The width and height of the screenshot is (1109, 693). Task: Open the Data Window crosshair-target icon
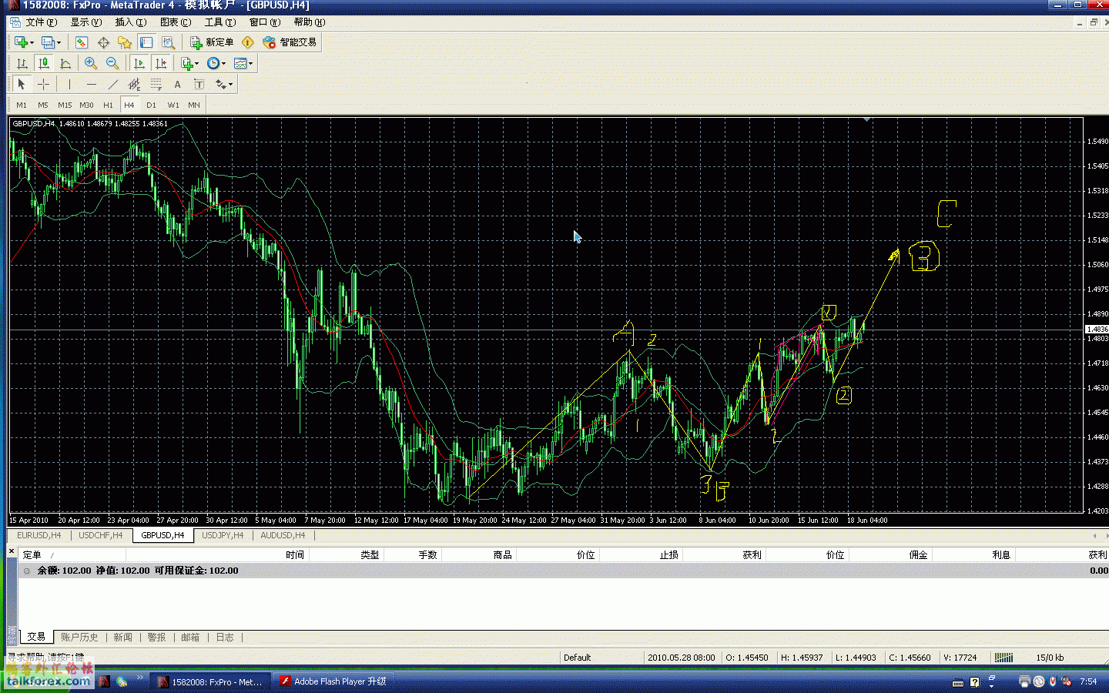(103, 42)
